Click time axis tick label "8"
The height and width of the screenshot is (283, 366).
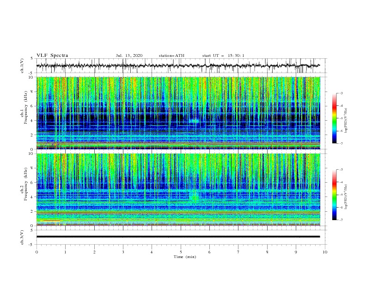click(x=267, y=252)
